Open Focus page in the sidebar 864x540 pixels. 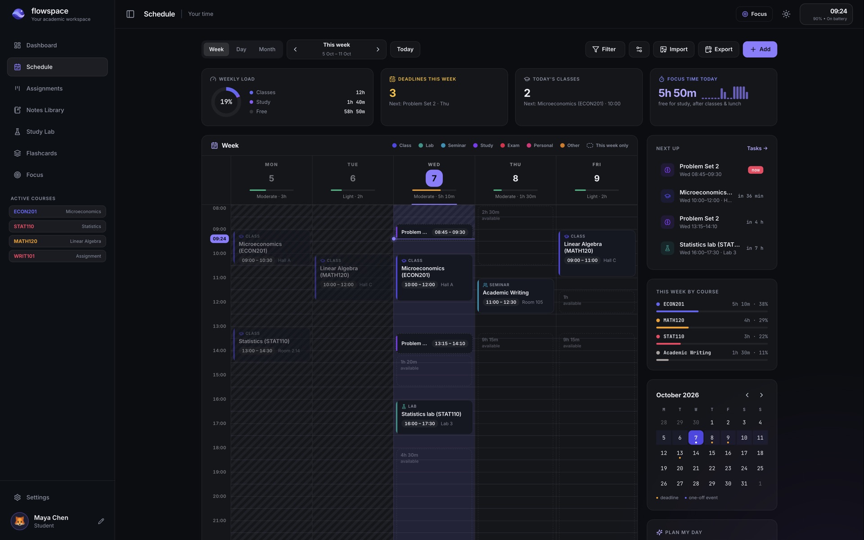click(57, 175)
